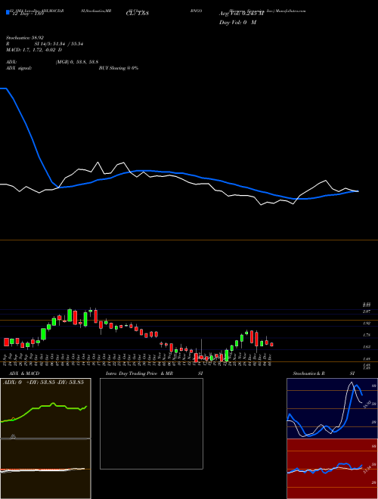Click the green ADX line chart panel

click(x=45, y=408)
